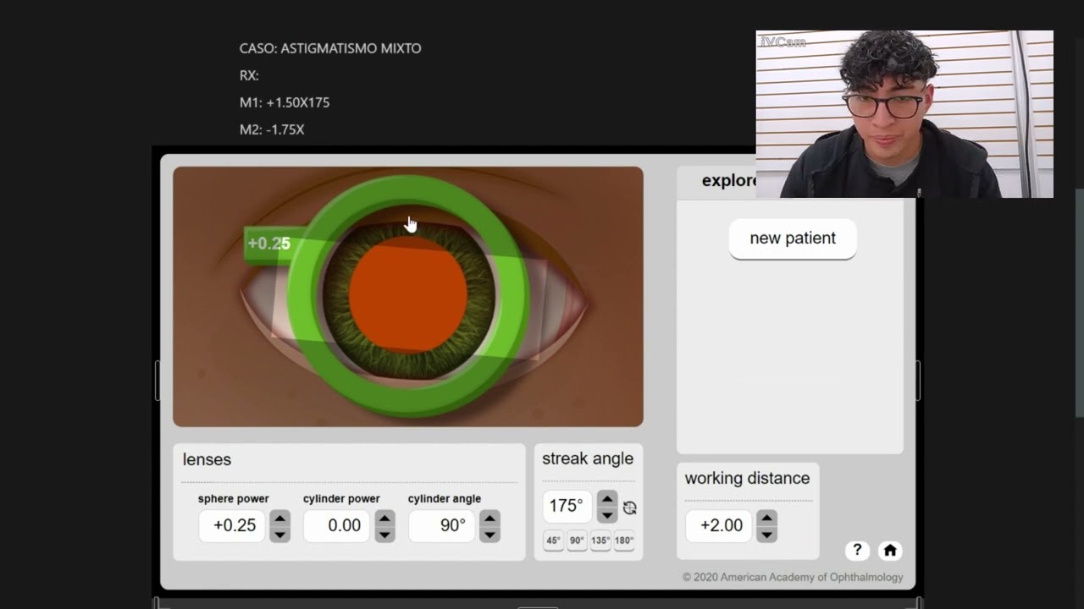This screenshot has width=1084, height=609.
Task: Click the 'RX:' text line
Action: click(249, 75)
